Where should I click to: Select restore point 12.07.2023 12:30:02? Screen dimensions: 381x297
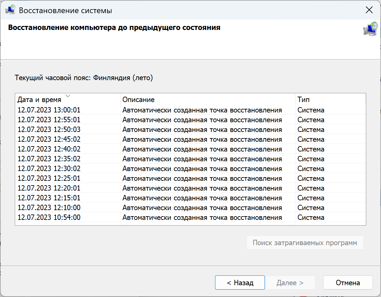click(x=190, y=168)
